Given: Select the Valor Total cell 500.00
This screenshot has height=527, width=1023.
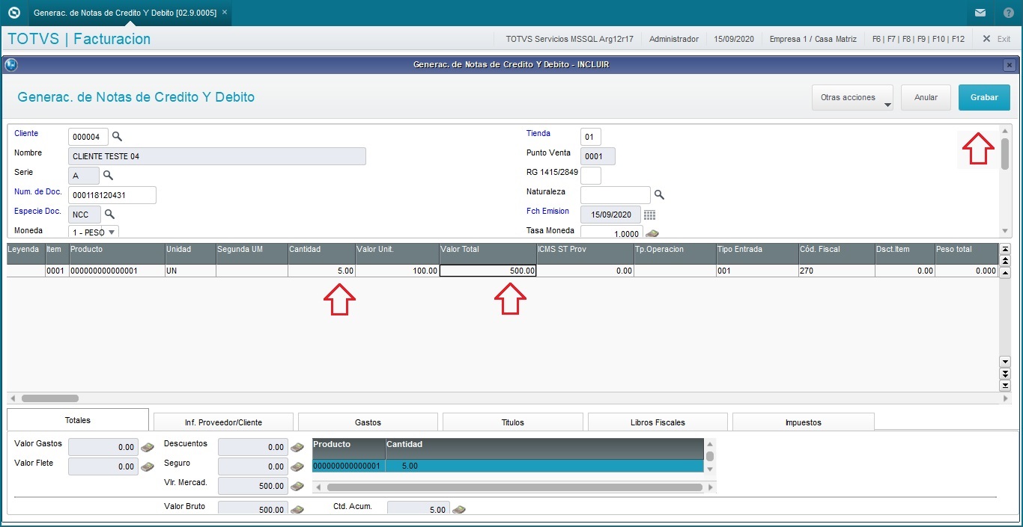Looking at the screenshot, I should click(488, 271).
